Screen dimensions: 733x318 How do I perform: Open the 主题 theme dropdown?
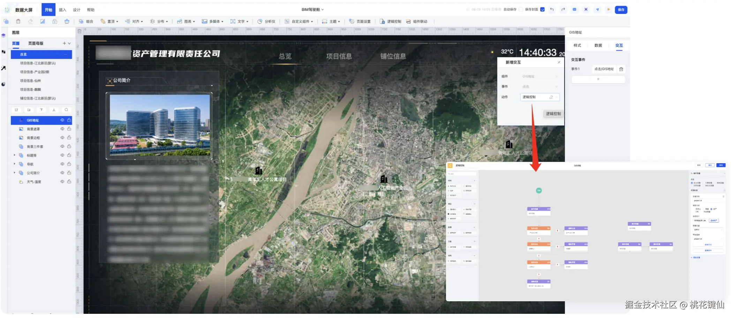point(331,21)
